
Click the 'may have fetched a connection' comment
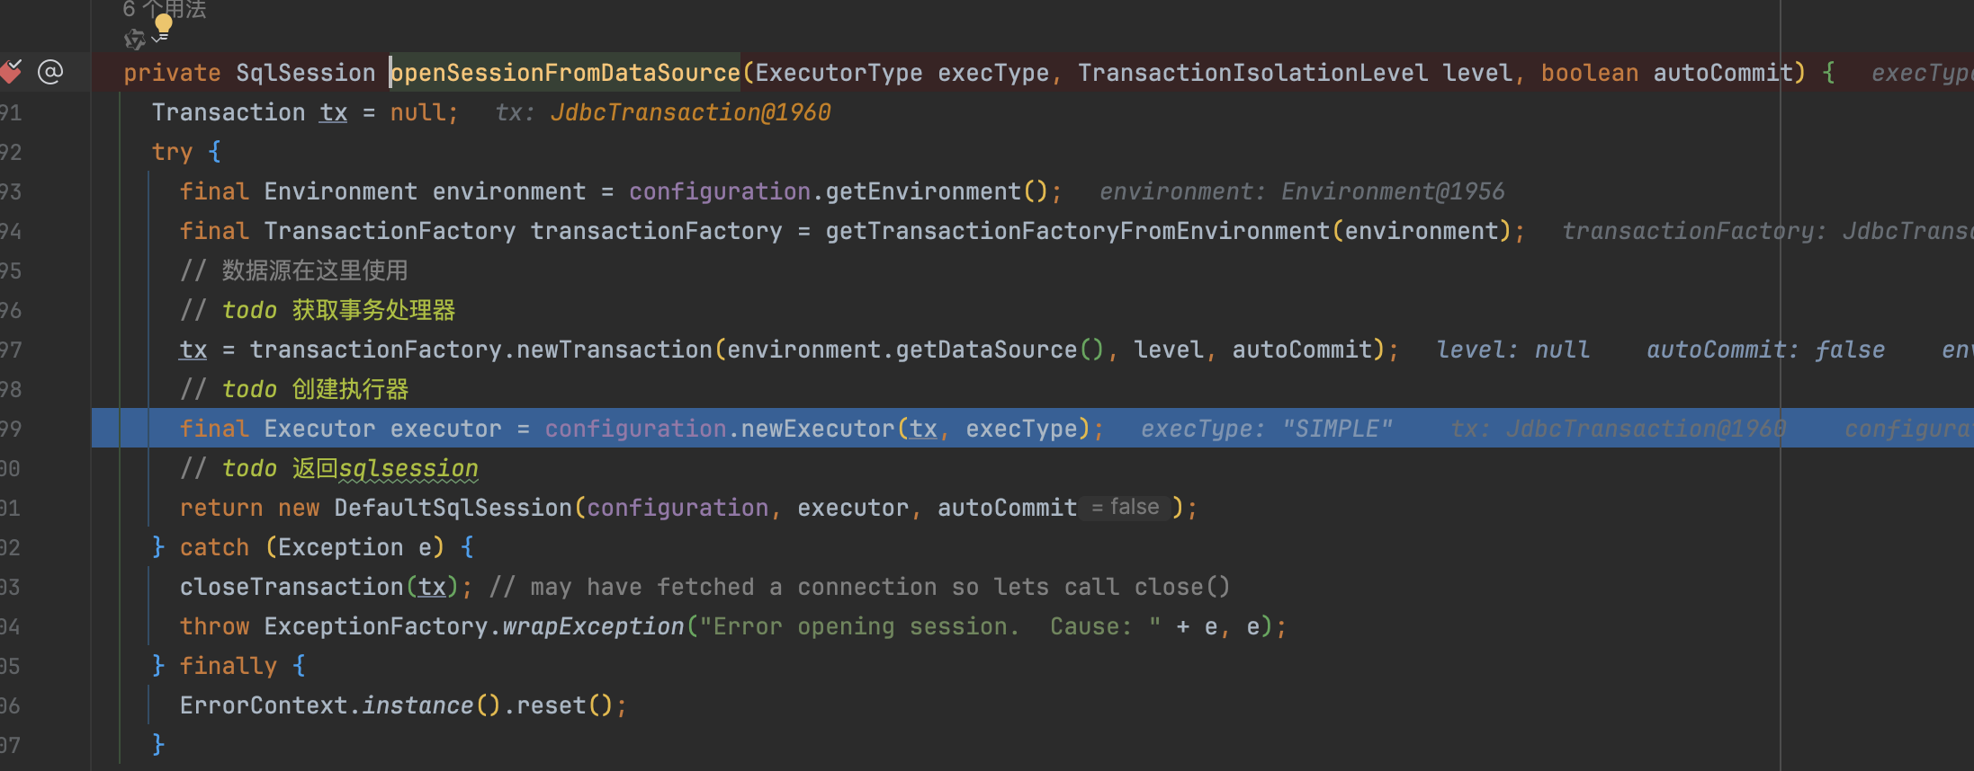(x=859, y=587)
